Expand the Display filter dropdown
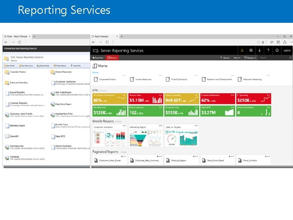293x220 pixels. 250,58
